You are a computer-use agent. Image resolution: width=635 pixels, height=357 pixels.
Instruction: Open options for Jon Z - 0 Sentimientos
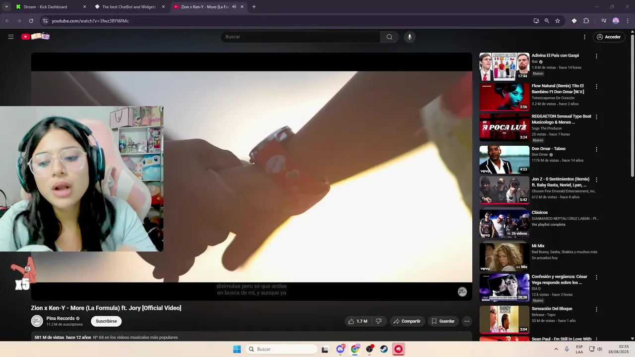coord(596,179)
